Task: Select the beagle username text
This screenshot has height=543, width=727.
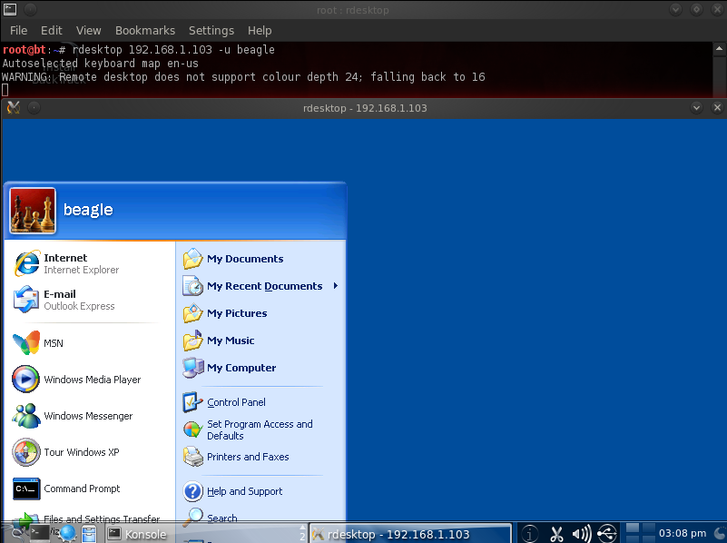Action: 88,210
